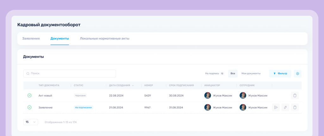Image resolution: width=324 pixels, height=136 pixels.
Task: Delete the Акт новый document row
Action: coord(295,96)
